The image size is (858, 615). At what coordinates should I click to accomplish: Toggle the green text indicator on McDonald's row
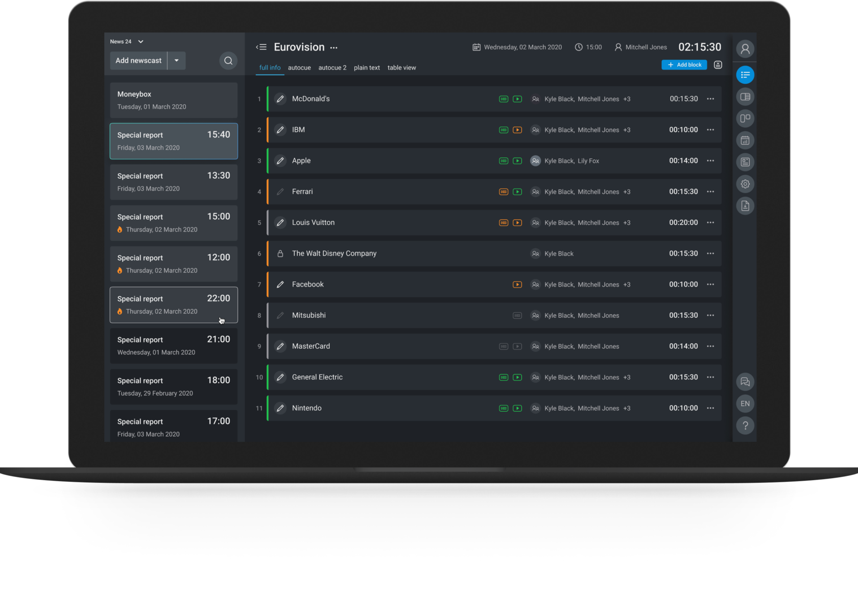point(504,99)
